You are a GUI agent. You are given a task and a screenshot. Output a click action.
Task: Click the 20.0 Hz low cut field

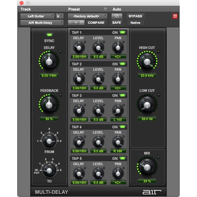(147, 119)
